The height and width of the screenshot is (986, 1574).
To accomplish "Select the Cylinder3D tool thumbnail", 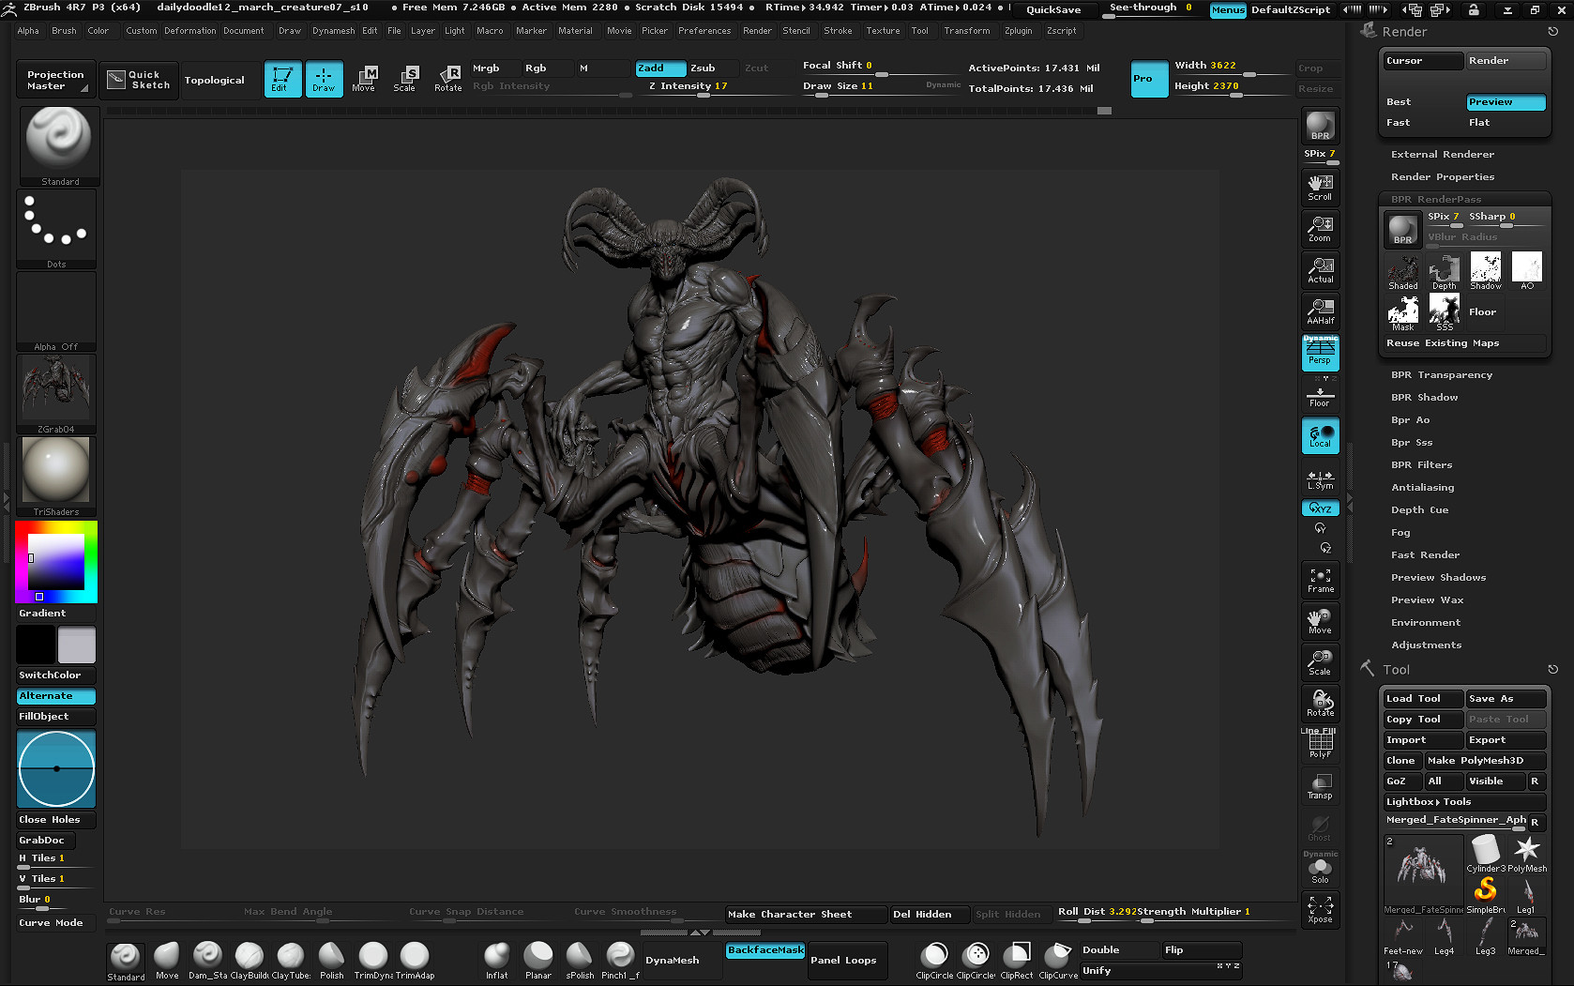I will (1486, 853).
